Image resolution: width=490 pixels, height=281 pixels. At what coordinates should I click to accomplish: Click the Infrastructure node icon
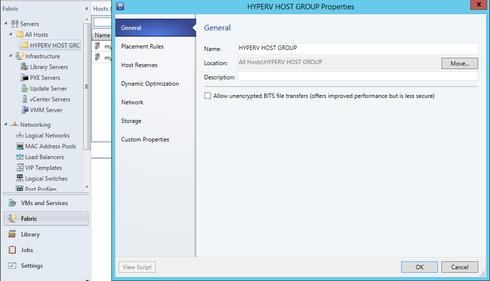pos(20,55)
